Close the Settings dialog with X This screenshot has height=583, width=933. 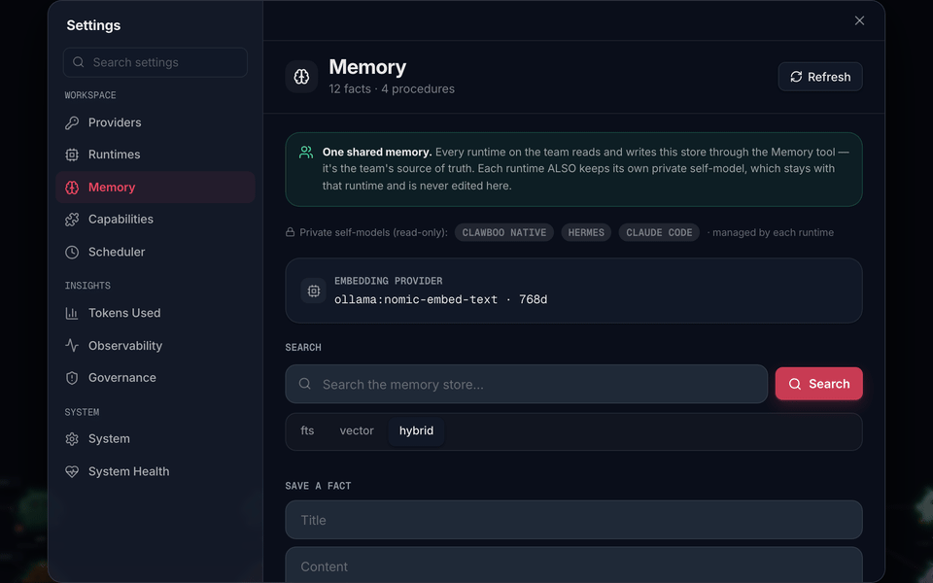(859, 20)
